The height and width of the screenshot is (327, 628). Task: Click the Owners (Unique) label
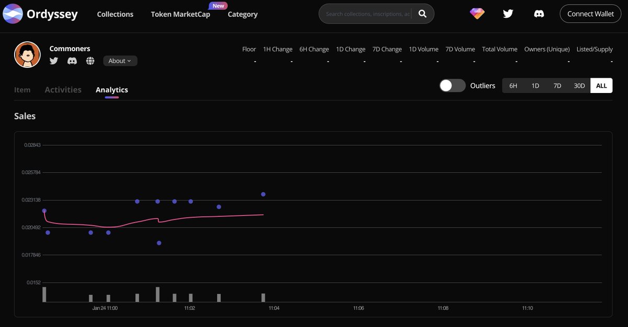[x=547, y=49]
